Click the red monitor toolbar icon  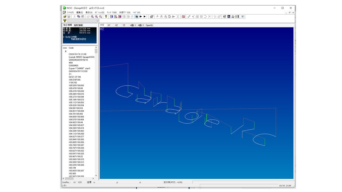point(183,17)
